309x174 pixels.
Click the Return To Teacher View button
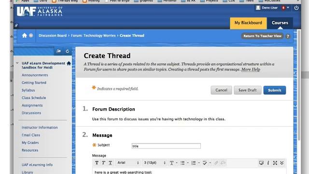[x=263, y=36]
